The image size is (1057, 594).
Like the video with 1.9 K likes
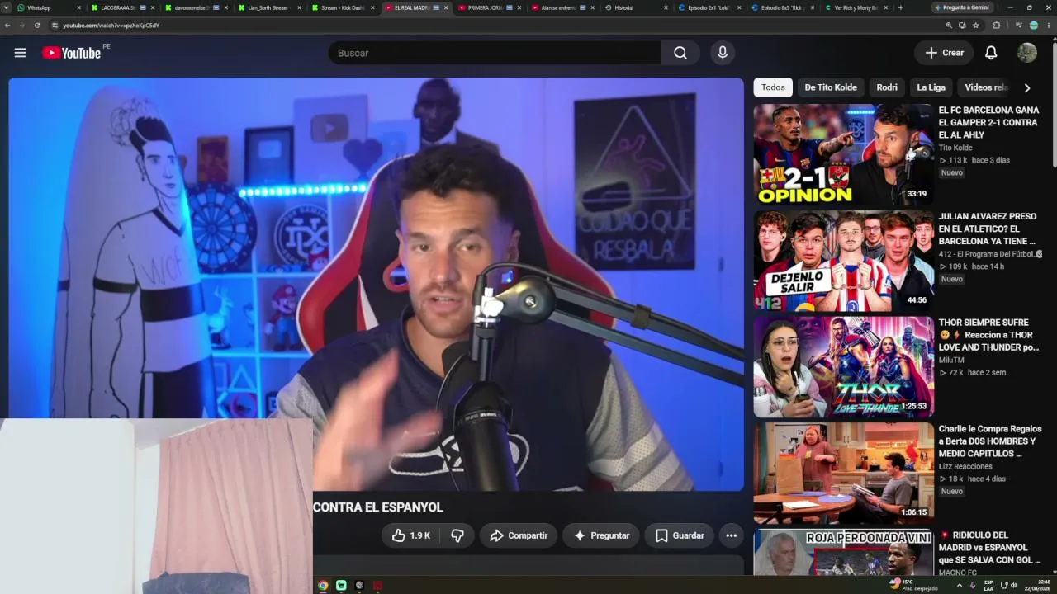(x=411, y=535)
